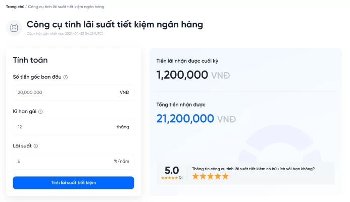Open info tooltip next to Lãi suất
Viewport: 350px width, 202px height.
[x=36, y=146]
